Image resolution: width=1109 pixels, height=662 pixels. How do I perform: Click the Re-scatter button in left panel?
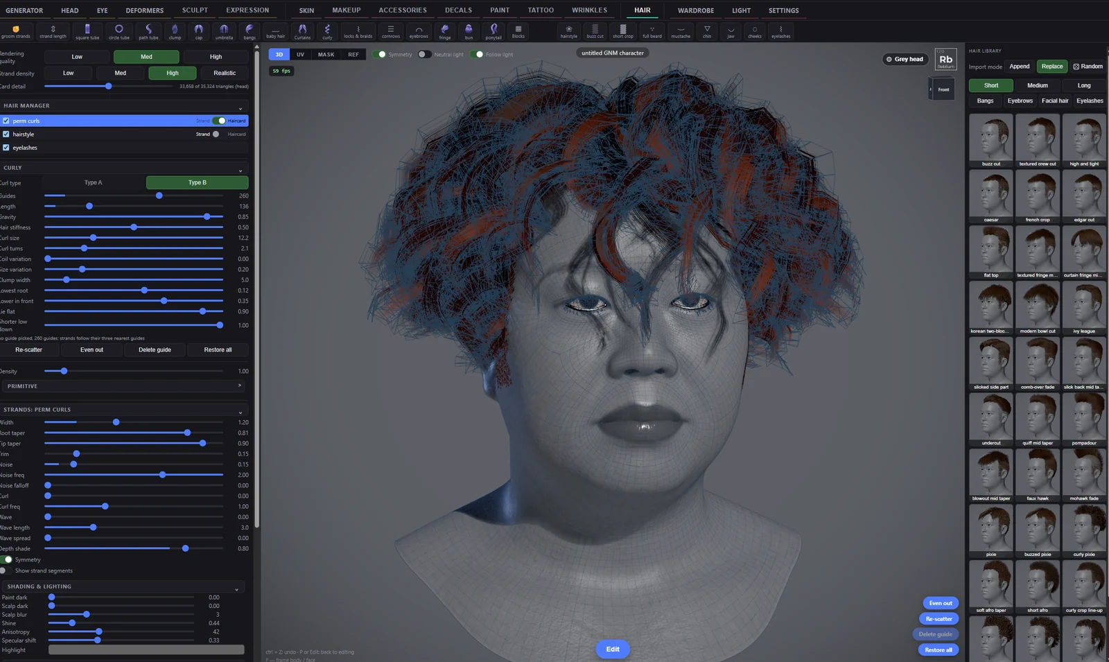pos(28,349)
